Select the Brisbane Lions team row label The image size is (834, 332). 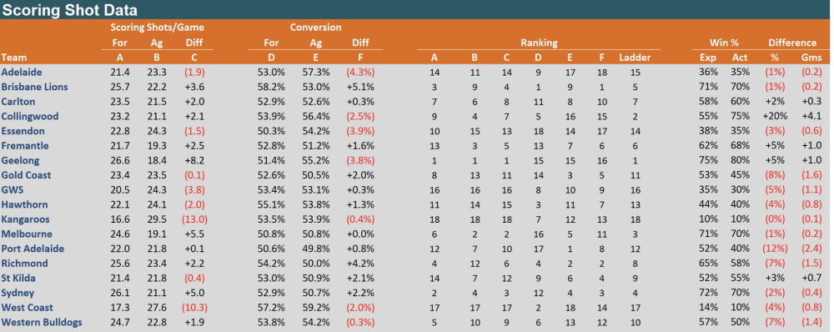point(34,87)
